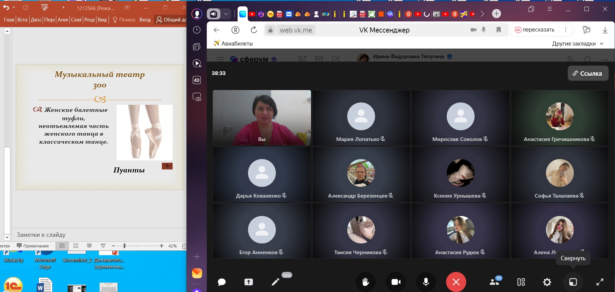Add a new browser tab
615x292 pixels.
(497, 14)
